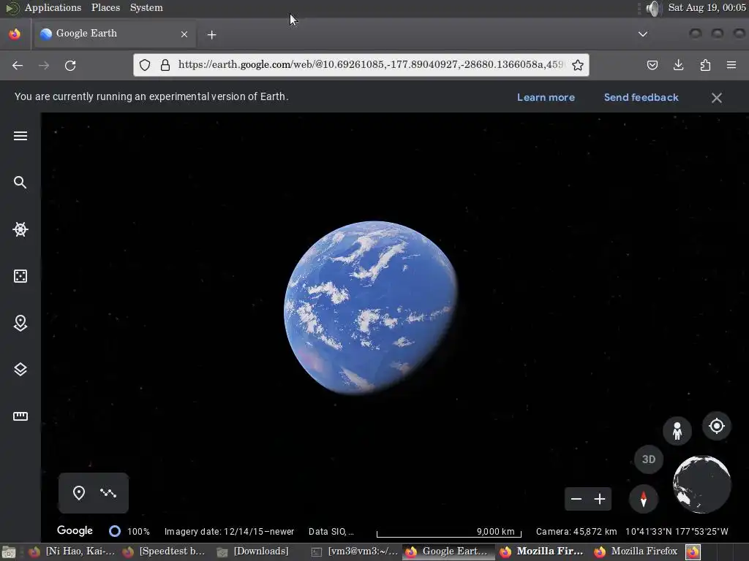Click the Data SIO attribution text

[331, 532]
